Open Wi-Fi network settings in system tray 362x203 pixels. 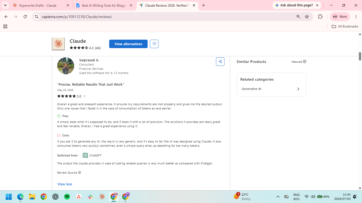click(307, 197)
